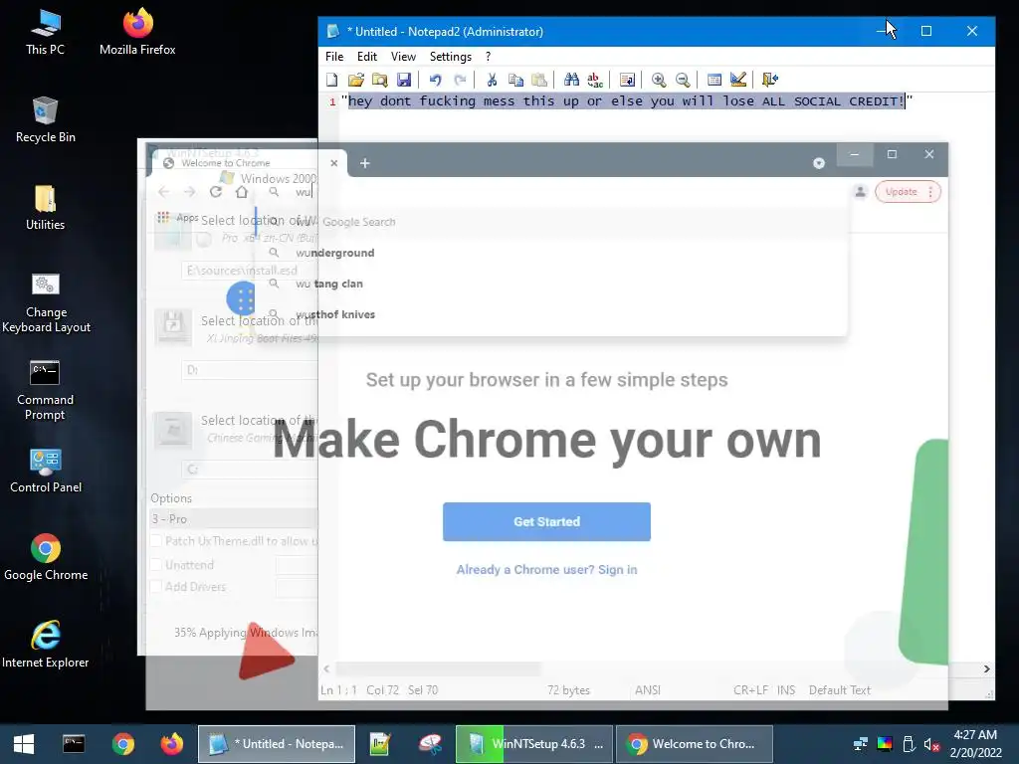Click the network icon in system tray
The image size is (1019, 764).
861,744
